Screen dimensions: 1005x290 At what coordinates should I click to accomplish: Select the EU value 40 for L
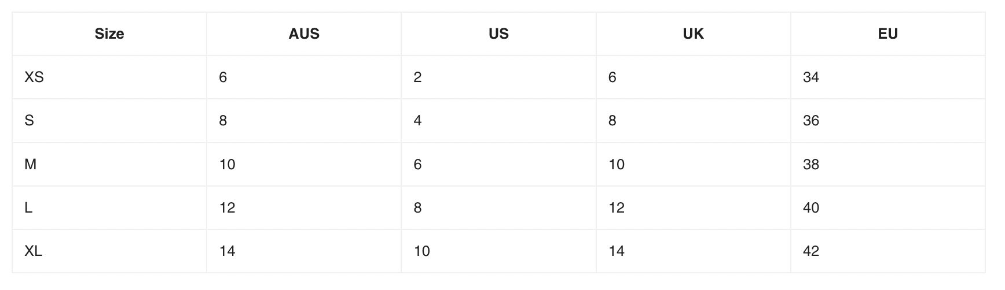(x=811, y=208)
